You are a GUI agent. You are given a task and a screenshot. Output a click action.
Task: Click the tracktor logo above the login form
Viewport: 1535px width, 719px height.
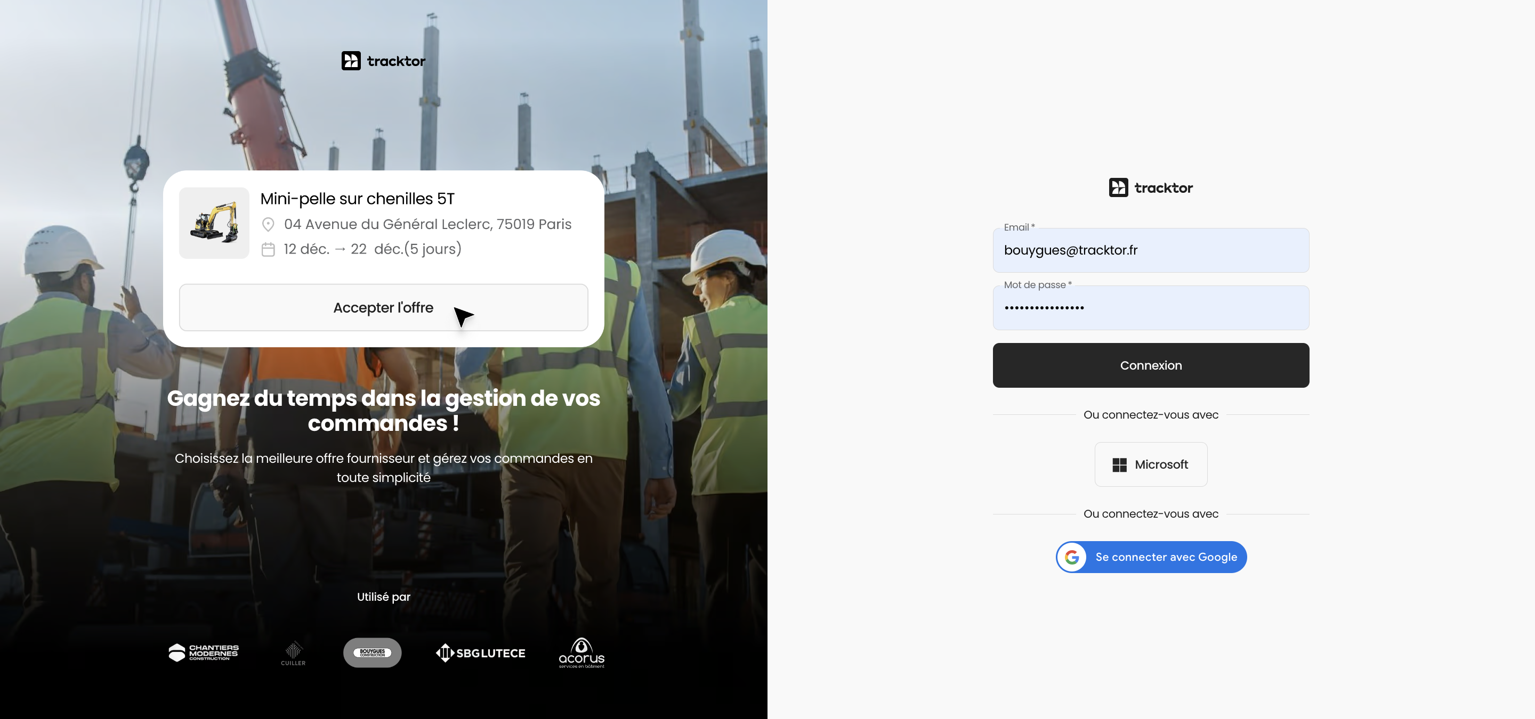pyautogui.click(x=1151, y=187)
